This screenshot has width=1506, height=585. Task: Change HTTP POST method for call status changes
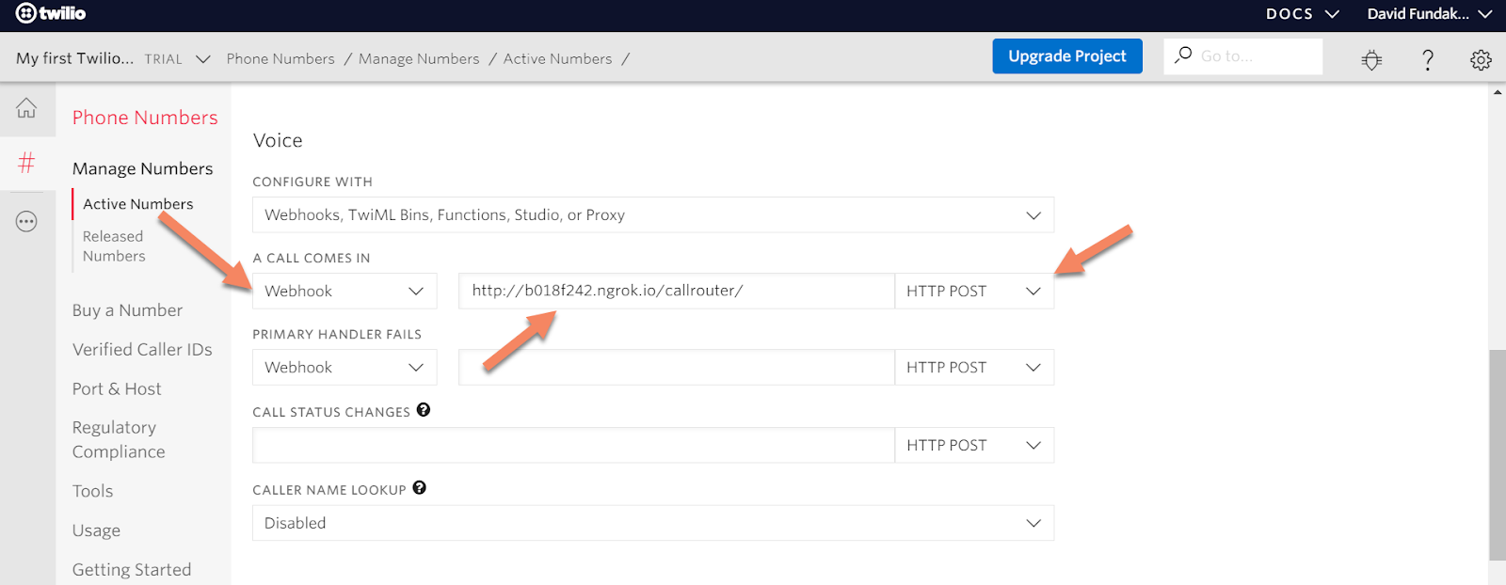[974, 445]
